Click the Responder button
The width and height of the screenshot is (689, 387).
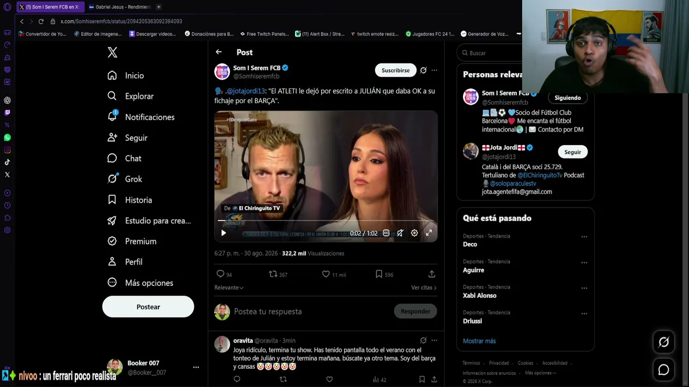pyautogui.click(x=416, y=311)
